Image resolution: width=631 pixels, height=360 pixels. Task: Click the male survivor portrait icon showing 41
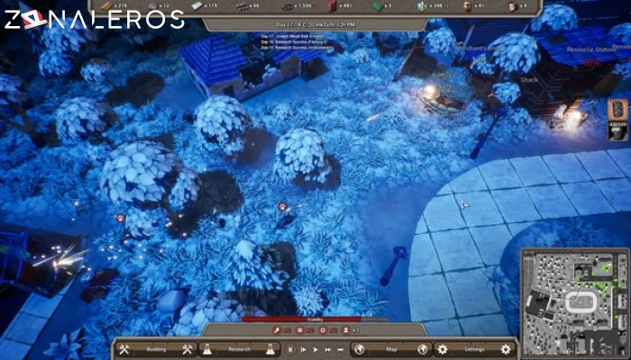pyautogui.click(x=467, y=5)
